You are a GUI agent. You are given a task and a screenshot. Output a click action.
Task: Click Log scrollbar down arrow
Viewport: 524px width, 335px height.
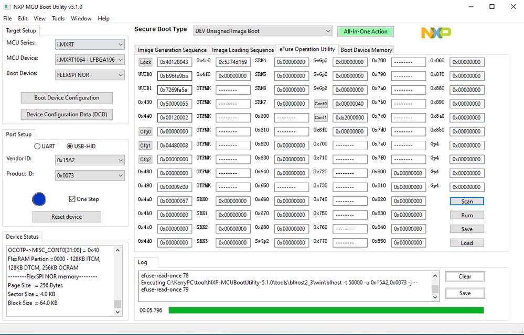[435, 297]
